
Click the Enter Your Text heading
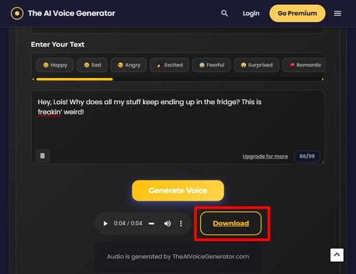pos(58,45)
